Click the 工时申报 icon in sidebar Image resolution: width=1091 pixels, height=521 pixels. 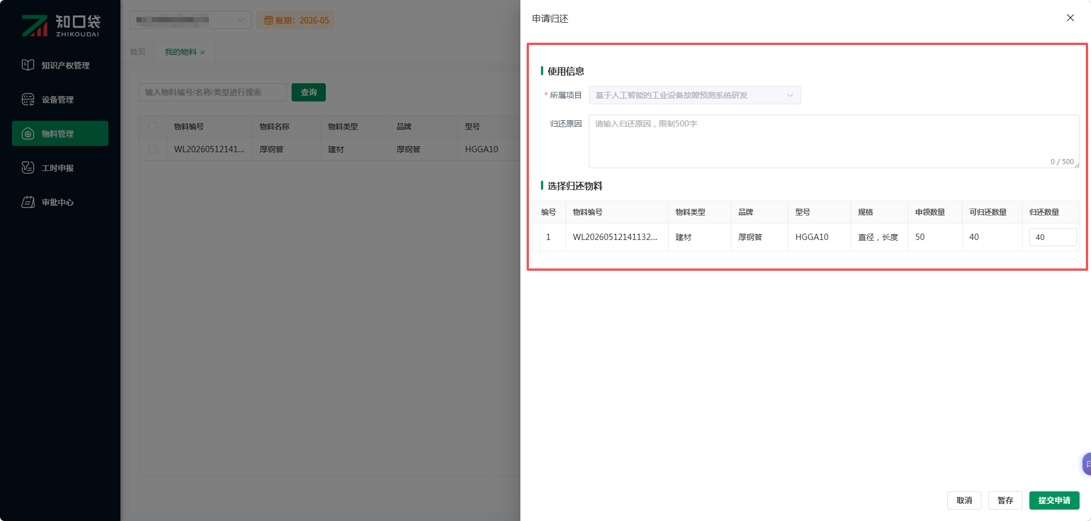point(28,168)
